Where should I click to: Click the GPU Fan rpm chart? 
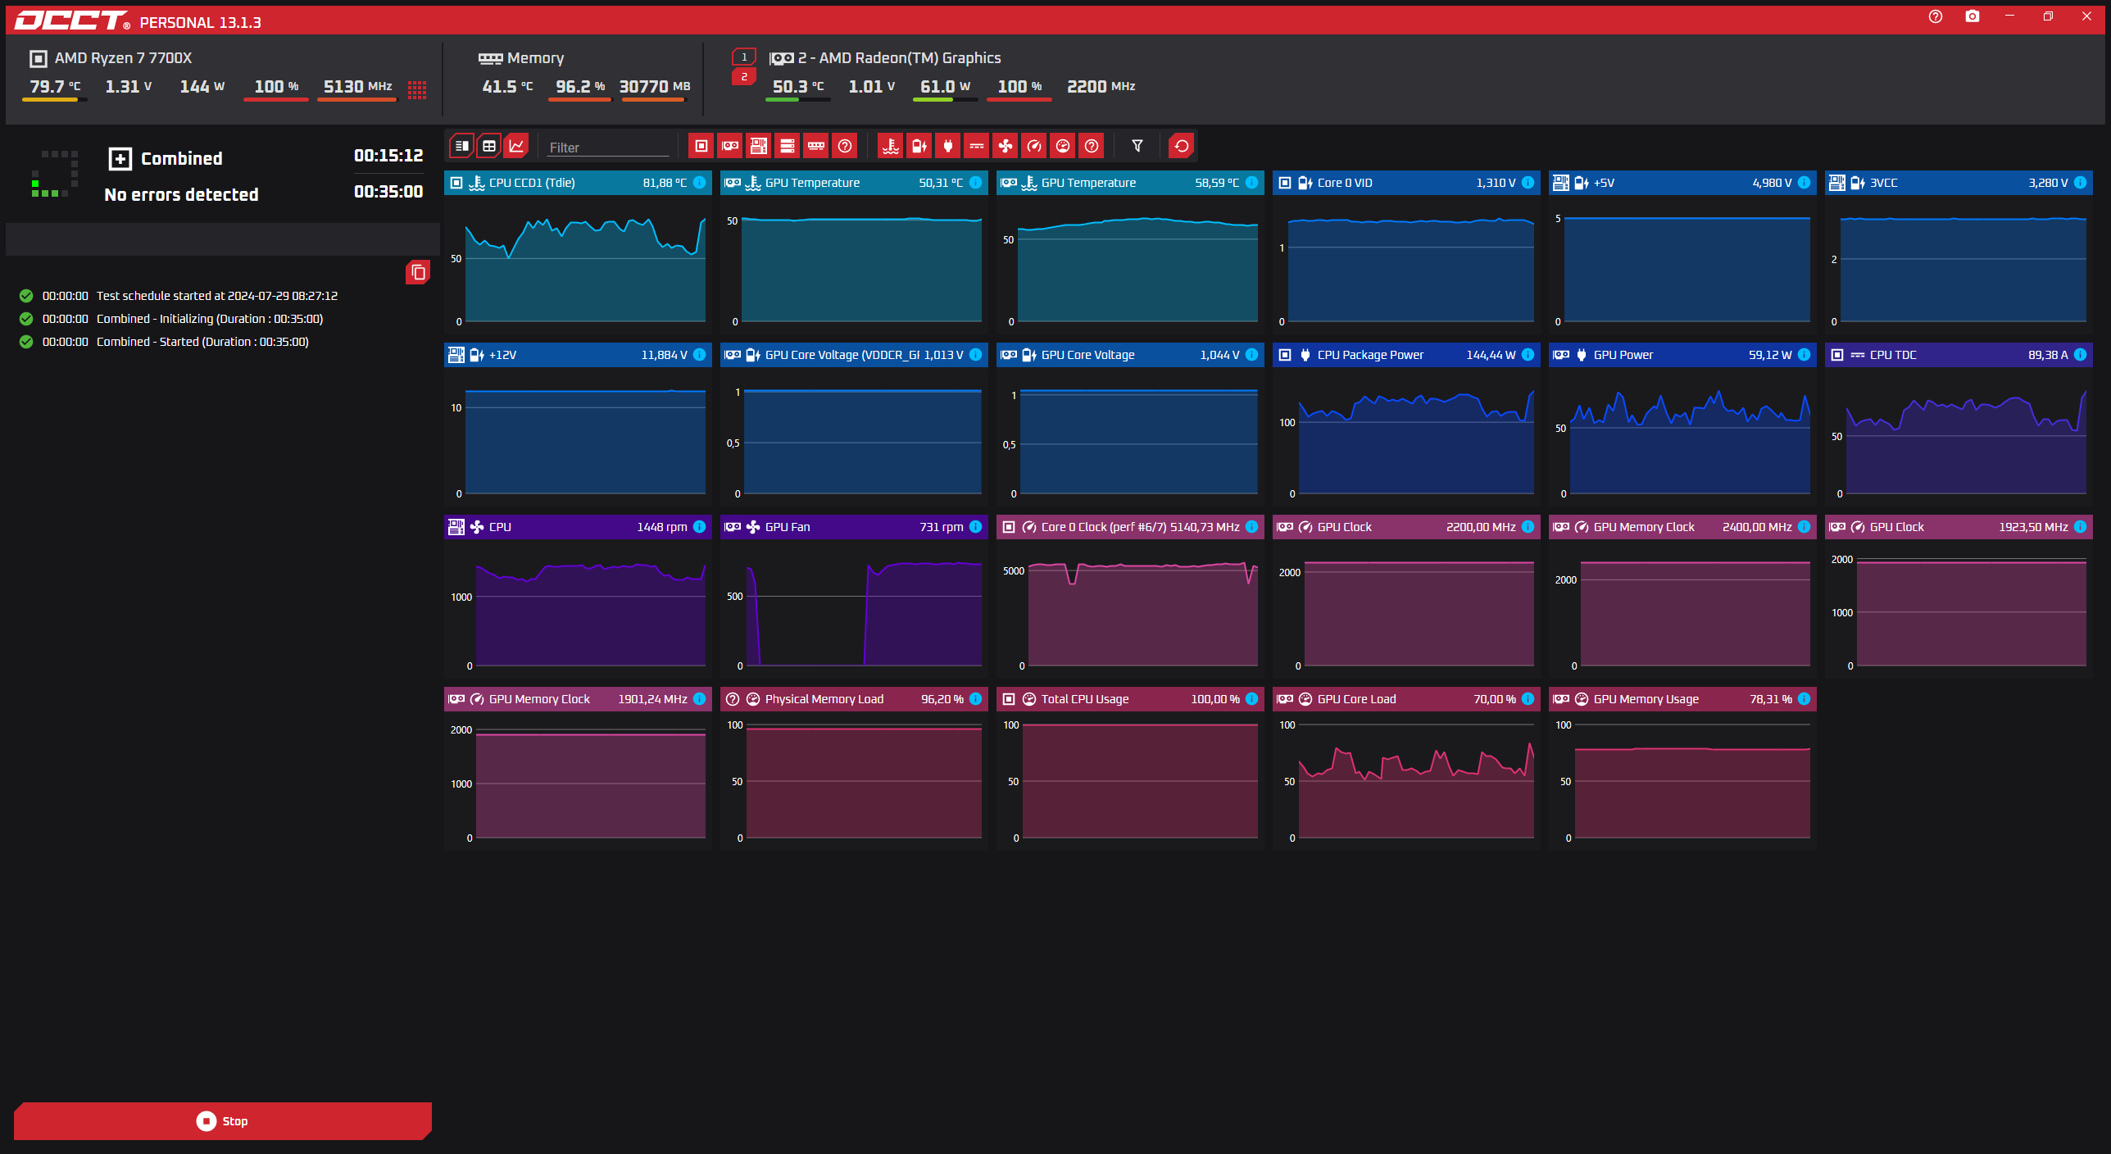coord(855,611)
